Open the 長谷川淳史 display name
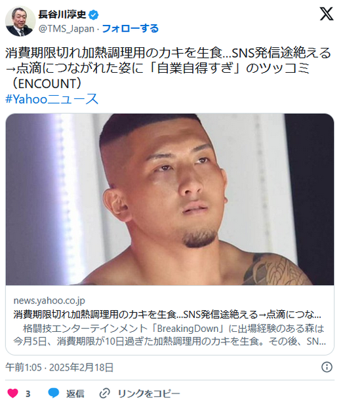341x404 pixels. [x=62, y=14]
